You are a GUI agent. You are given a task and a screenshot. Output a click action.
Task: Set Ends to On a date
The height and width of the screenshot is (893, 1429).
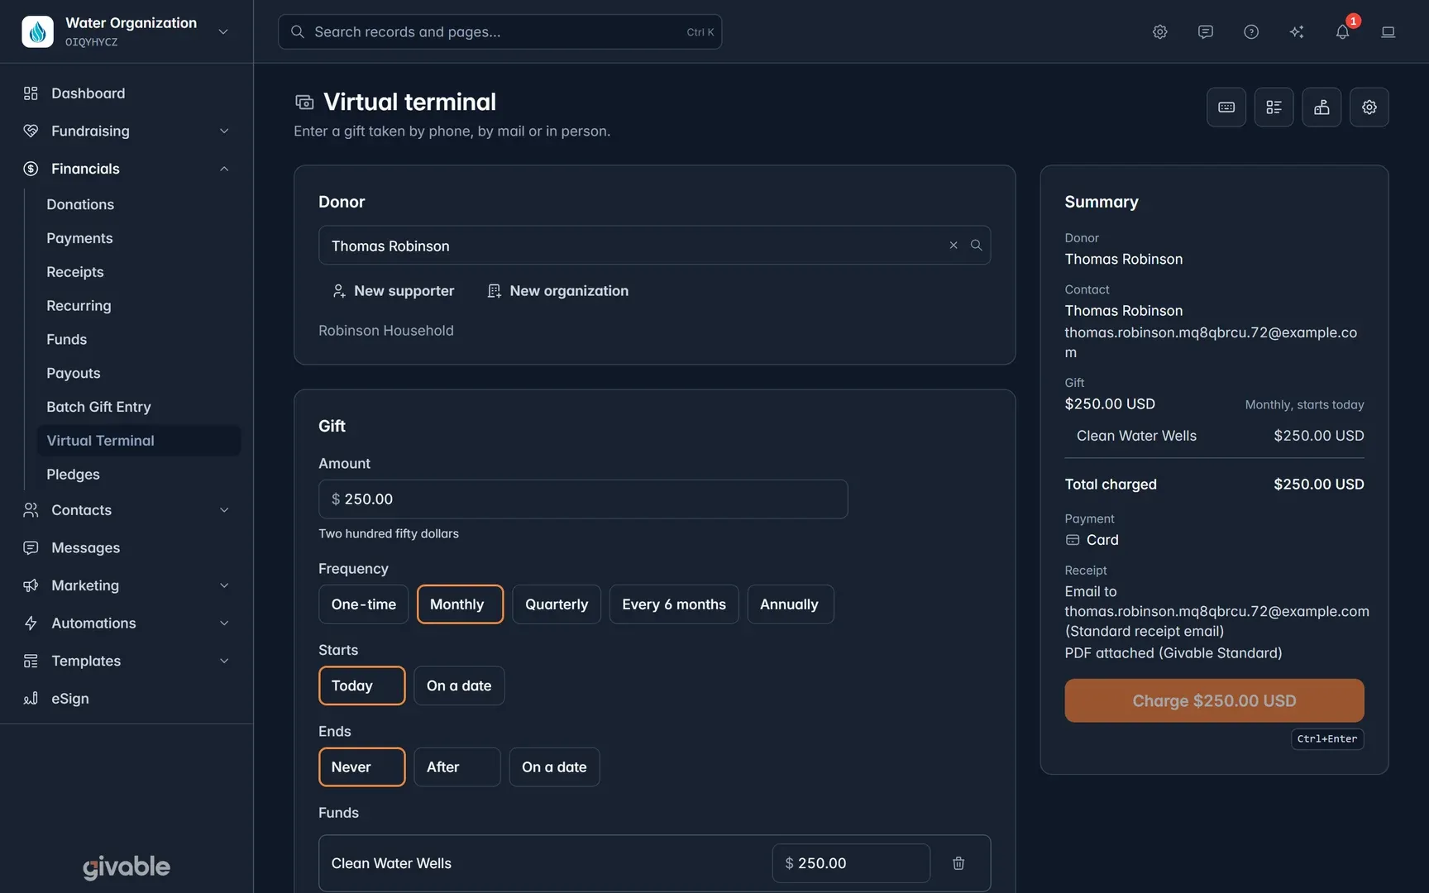click(554, 767)
